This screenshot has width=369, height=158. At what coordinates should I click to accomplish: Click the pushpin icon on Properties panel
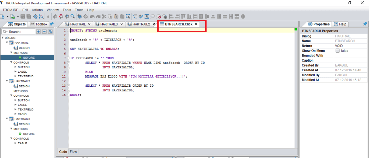point(365,24)
